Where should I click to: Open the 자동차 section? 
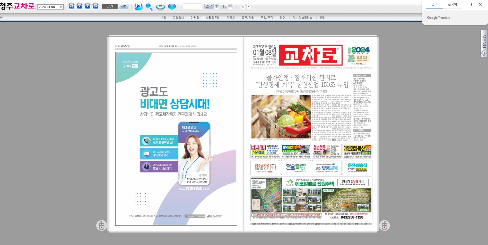point(231,17)
